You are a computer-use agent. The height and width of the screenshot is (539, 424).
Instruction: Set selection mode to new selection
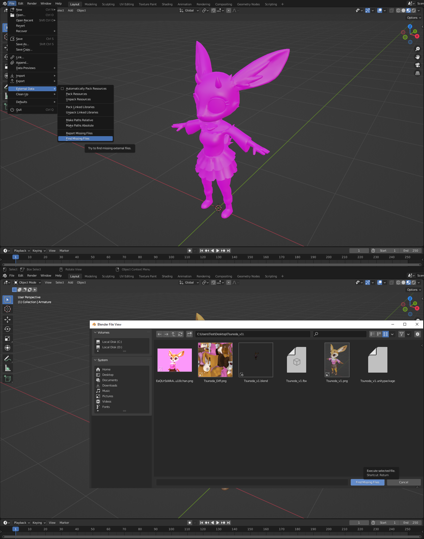14,290
